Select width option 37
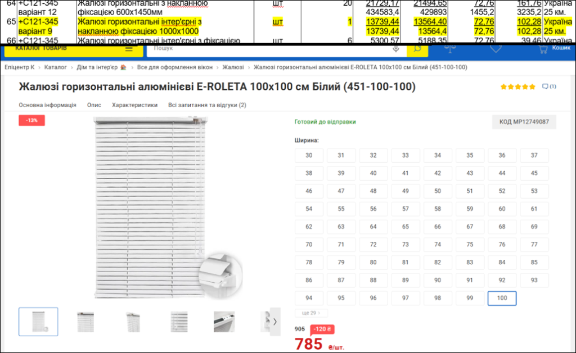The image size is (576, 353). click(534, 155)
